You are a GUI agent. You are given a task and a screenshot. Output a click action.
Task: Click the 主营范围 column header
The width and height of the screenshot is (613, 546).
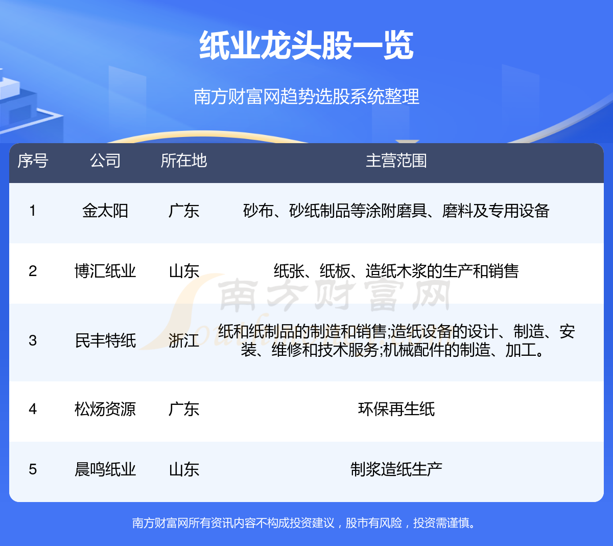click(396, 161)
